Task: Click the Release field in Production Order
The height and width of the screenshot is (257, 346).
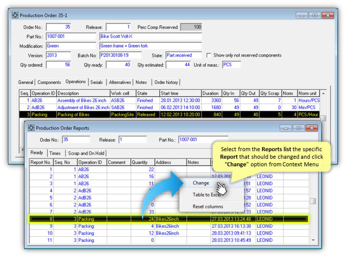Action: coord(118,27)
